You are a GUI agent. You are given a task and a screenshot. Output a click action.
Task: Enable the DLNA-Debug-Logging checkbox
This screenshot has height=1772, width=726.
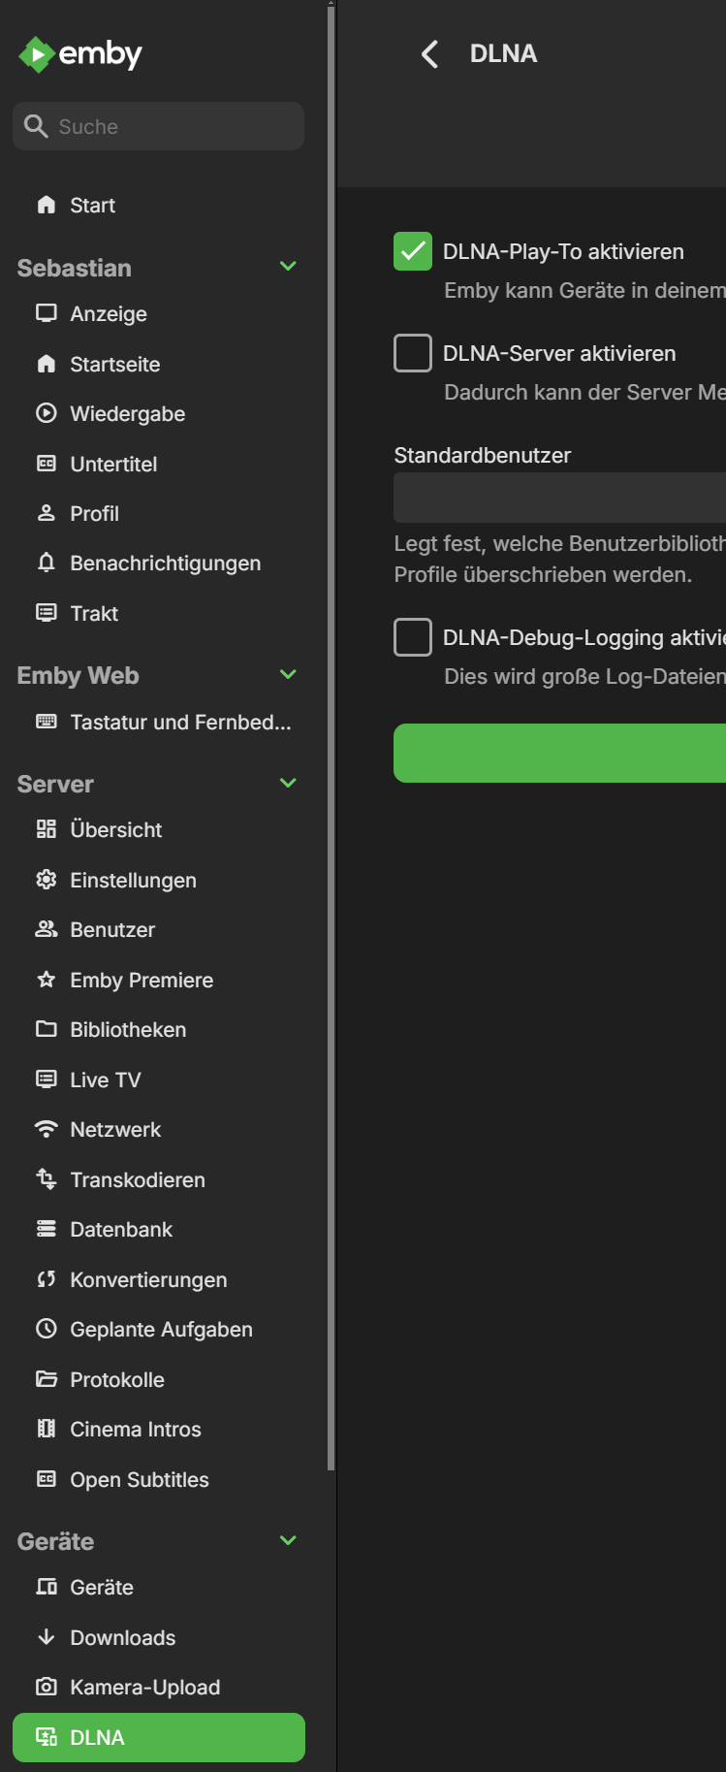coord(413,637)
